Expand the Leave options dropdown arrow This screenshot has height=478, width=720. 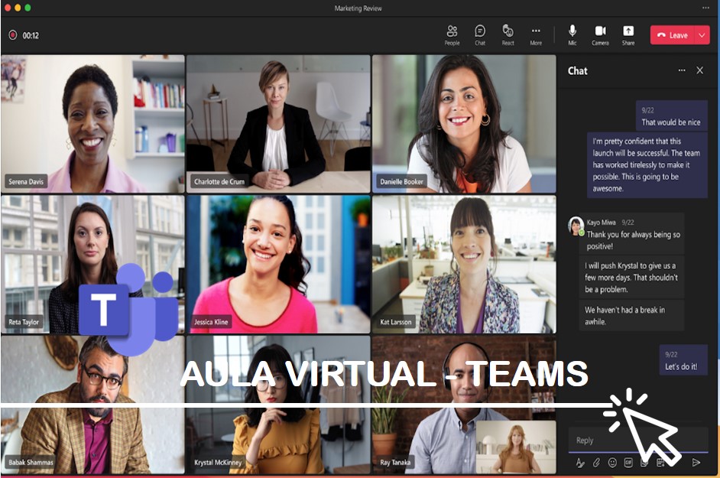click(x=702, y=35)
